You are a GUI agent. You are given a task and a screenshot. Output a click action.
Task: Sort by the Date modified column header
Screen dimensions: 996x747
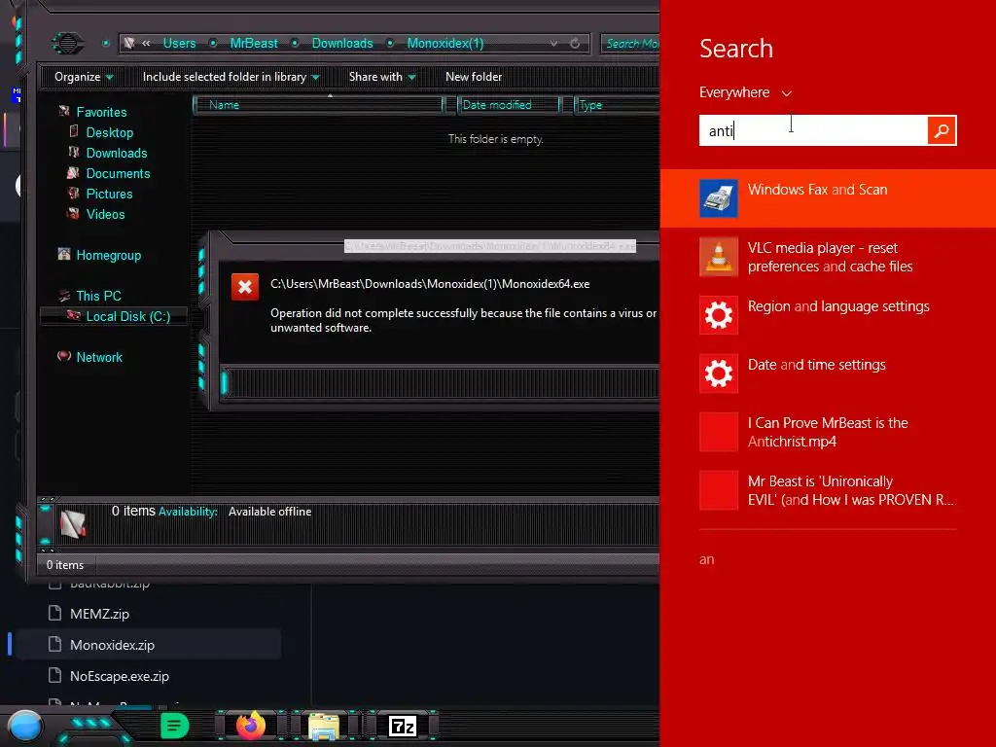(508, 105)
